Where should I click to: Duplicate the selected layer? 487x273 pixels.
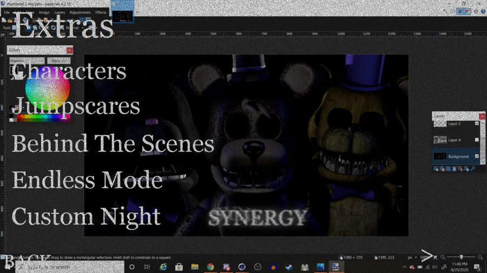point(448,169)
